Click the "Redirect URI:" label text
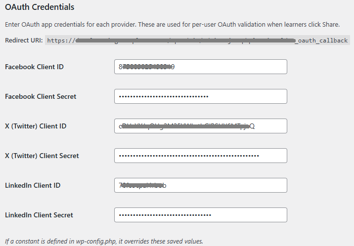The height and width of the screenshot is (246, 354). [23, 41]
